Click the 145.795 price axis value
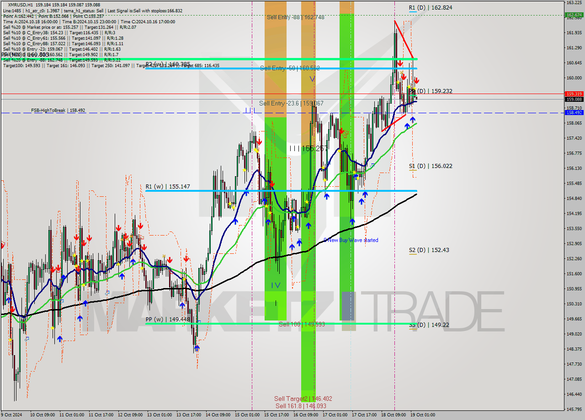The height and width of the screenshot is (420, 585). tap(574, 409)
